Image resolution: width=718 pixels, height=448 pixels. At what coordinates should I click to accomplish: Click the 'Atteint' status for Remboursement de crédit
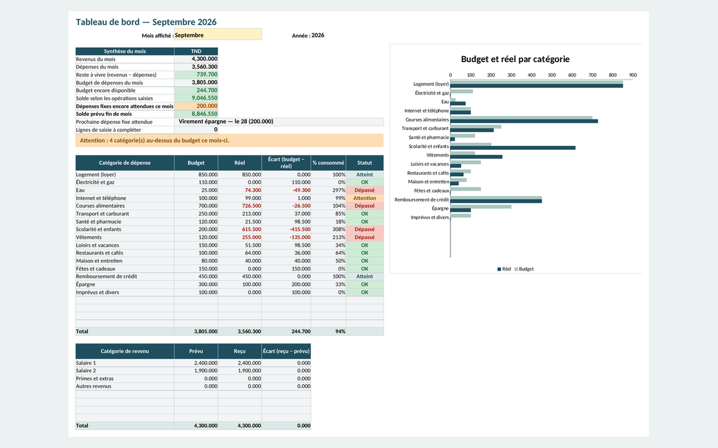[365, 277]
